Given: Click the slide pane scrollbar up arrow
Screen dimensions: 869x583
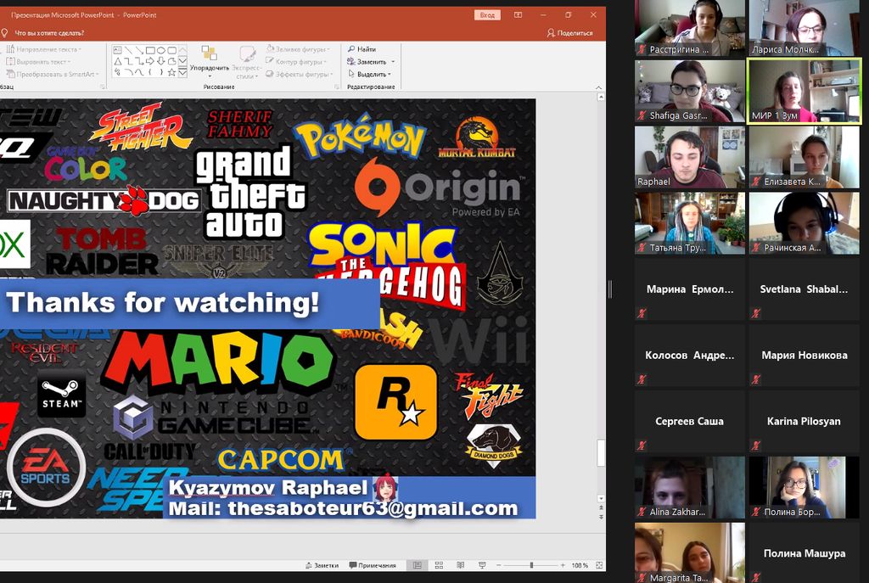Looking at the screenshot, I should click(x=601, y=97).
